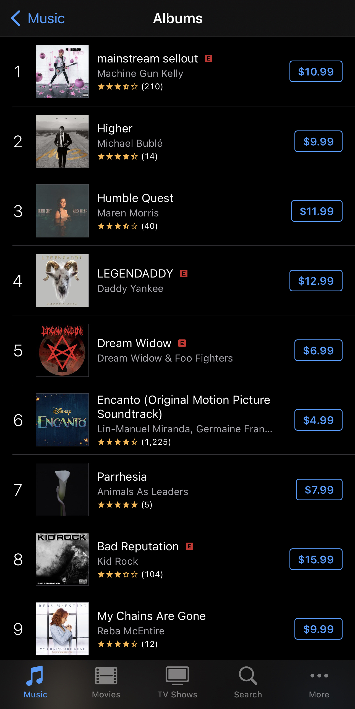Open the Kid Rock album artwork
This screenshot has width=355, height=709.
[x=62, y=559]
